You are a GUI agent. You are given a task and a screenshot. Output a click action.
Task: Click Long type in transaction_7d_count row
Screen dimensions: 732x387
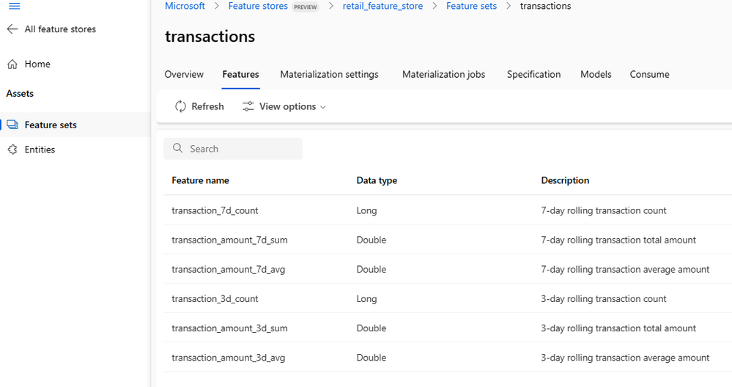coord(366,210)
